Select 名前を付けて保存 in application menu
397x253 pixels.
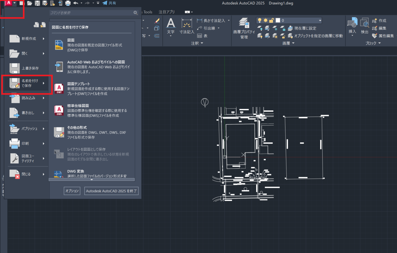pyautogui.click(x=26, y=83)
